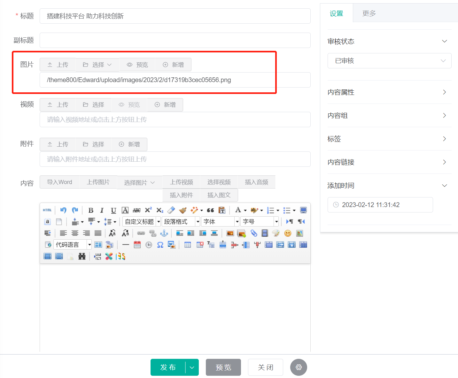
Task: Open the smiley emoticon picker
Action: click(x=288, y=233)
